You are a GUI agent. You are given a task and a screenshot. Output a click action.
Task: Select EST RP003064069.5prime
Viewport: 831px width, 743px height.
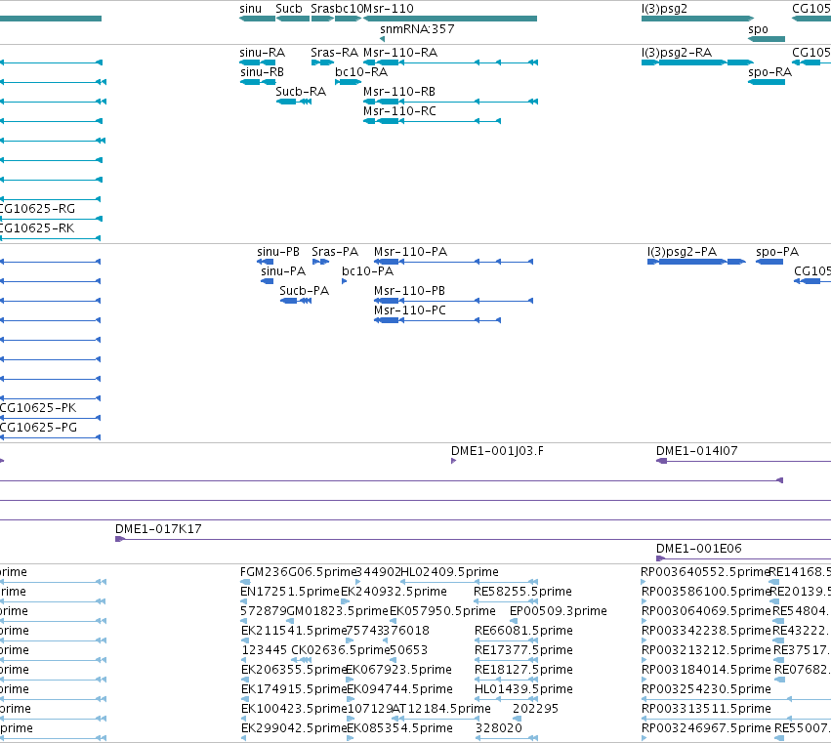point(706,611)
